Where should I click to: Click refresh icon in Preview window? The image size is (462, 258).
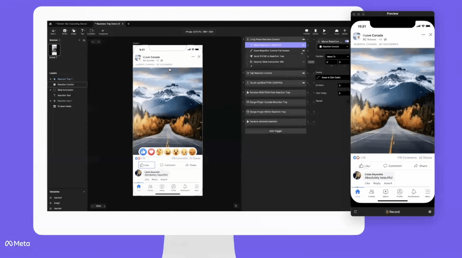point(355,212)
